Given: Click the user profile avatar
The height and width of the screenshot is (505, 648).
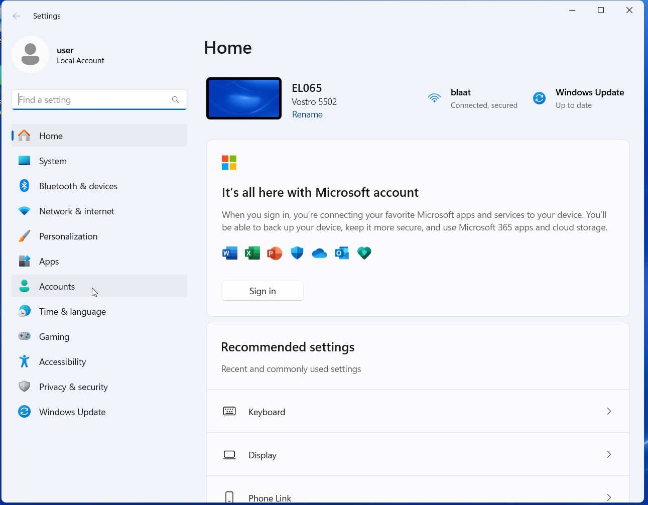Looking at the screenshot, I should click(x=30, y=55).
